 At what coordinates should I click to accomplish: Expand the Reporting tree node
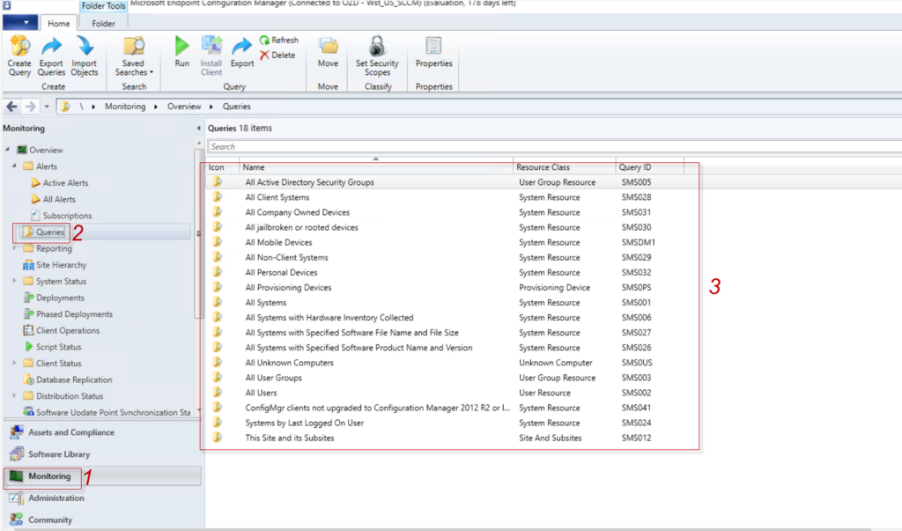(14, 248)
